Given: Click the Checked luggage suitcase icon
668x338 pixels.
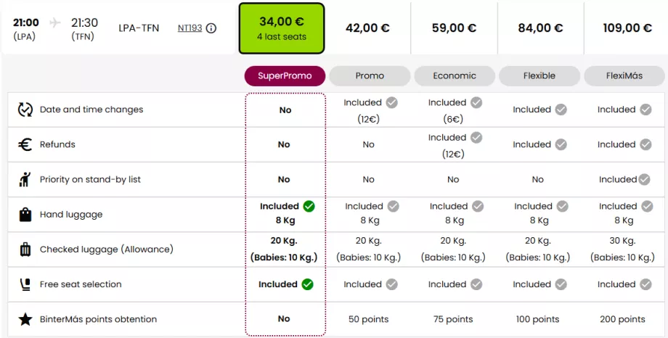Looking at the screenshot, I should click(x=25, y=250).
